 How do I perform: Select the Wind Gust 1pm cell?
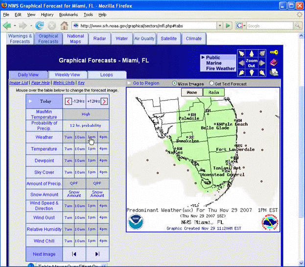(x=92, y=217)
